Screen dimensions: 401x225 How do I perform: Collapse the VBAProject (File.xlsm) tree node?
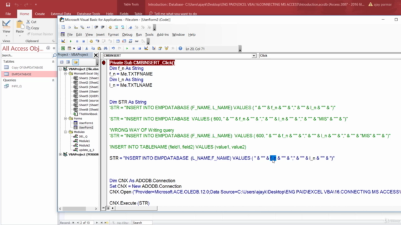coord(60,69)
